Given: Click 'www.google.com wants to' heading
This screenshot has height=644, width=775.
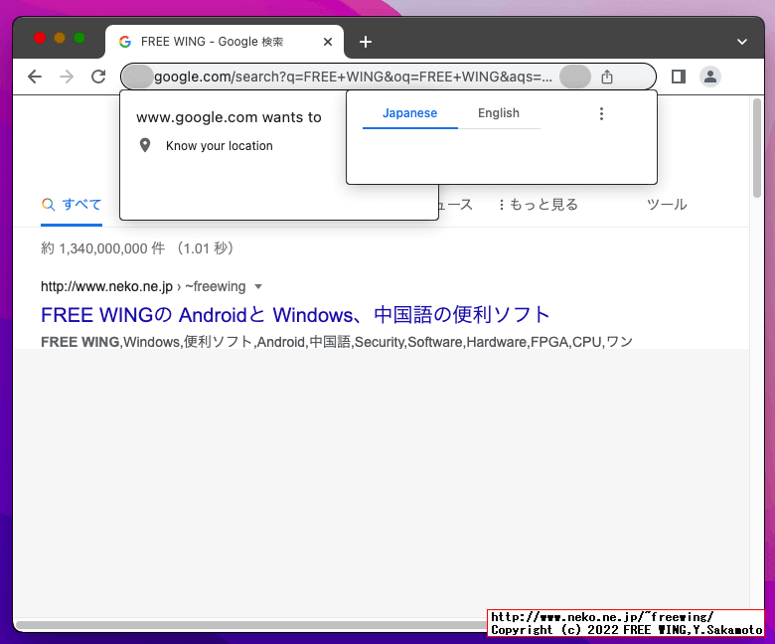Looking at the screenshot, I should click(229, 117).
